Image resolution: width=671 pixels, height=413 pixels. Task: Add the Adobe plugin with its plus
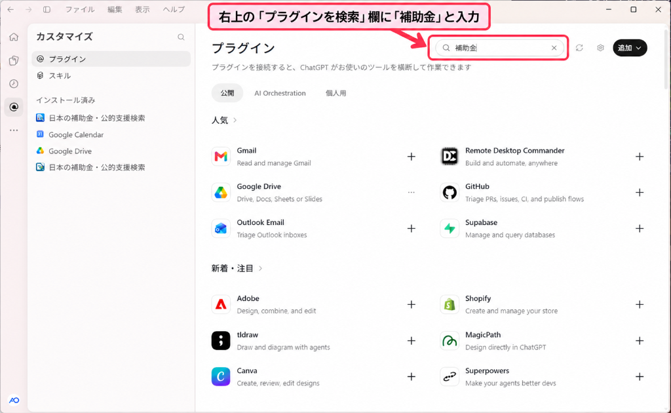tap(412, 304)
